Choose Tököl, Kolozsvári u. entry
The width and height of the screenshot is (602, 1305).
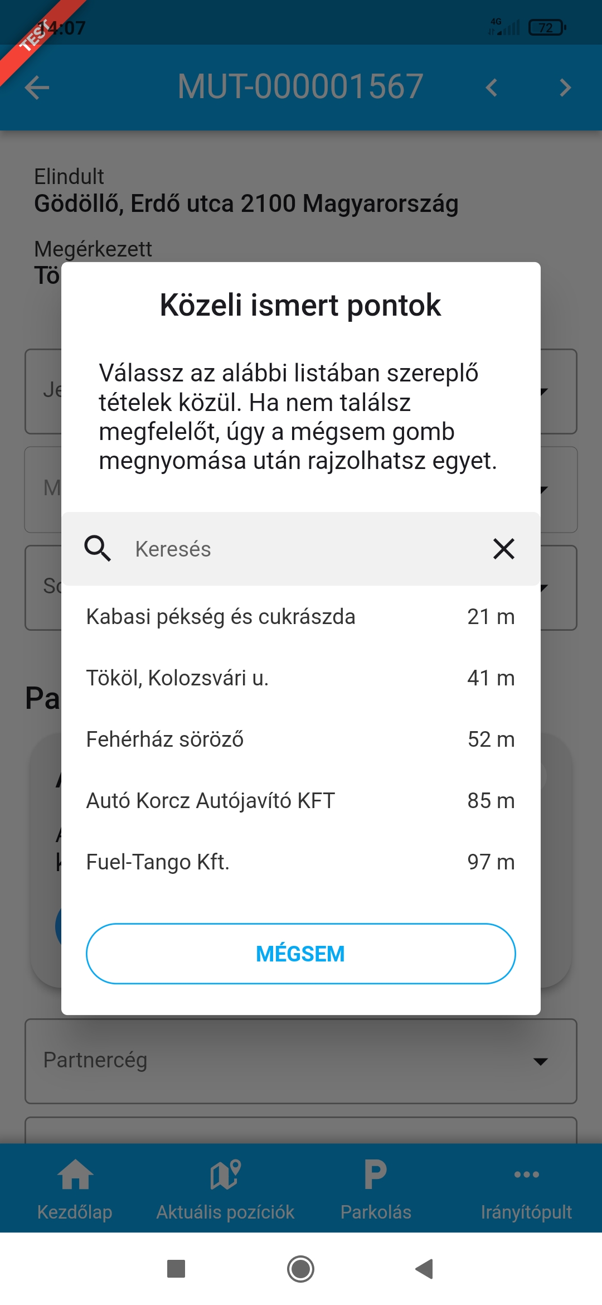[x=300, y=678]
